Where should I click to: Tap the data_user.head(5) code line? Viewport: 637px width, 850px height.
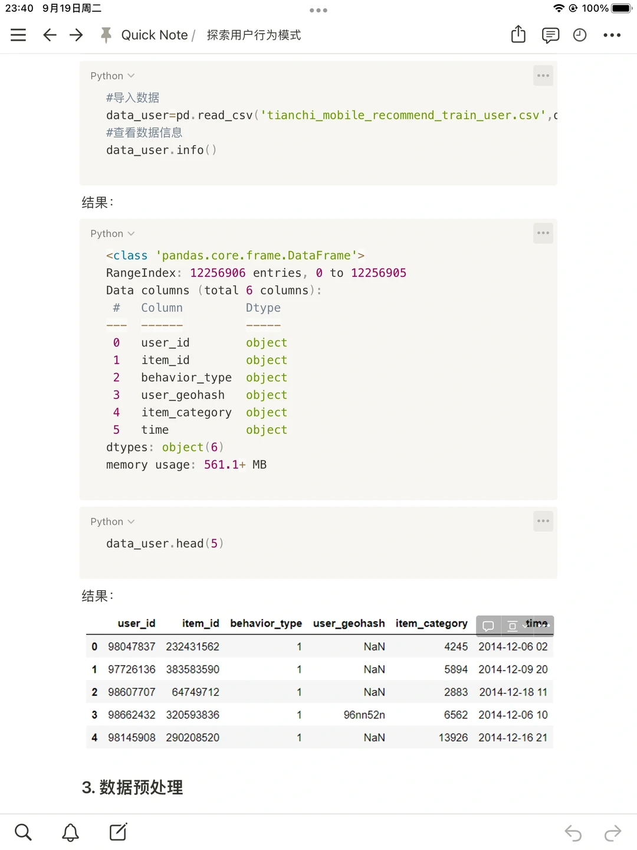(165, 544)
